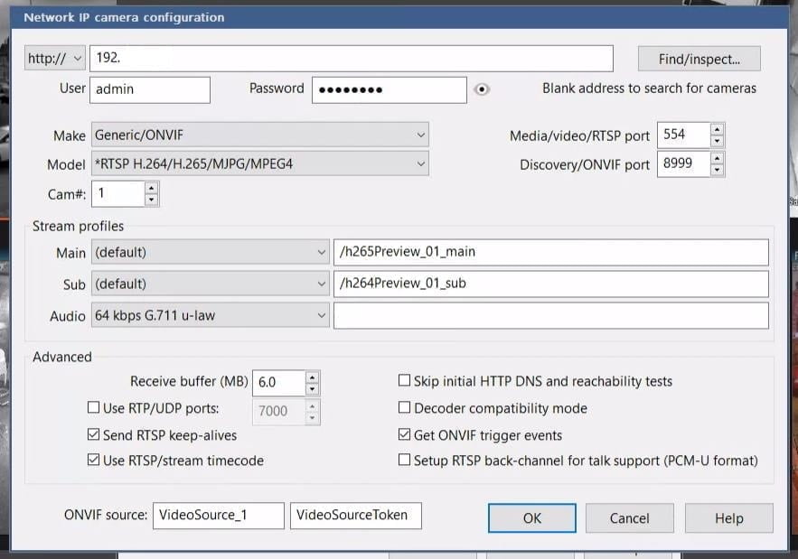
Task: Increase Cam# value with up arrow
Action: click(x=151, y=188)
